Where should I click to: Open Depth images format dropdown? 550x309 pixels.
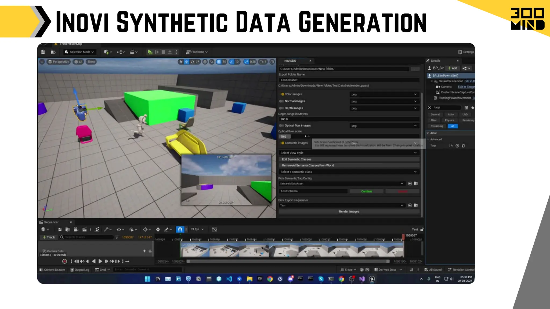[x=384, y=108]
